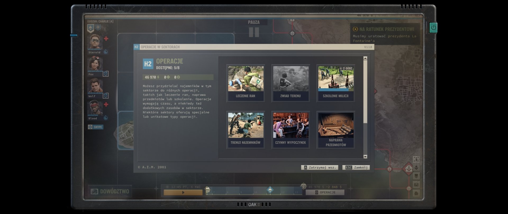508x214 pixels.
Task: Click the map sector marker below Pauza
Action: 292,33
